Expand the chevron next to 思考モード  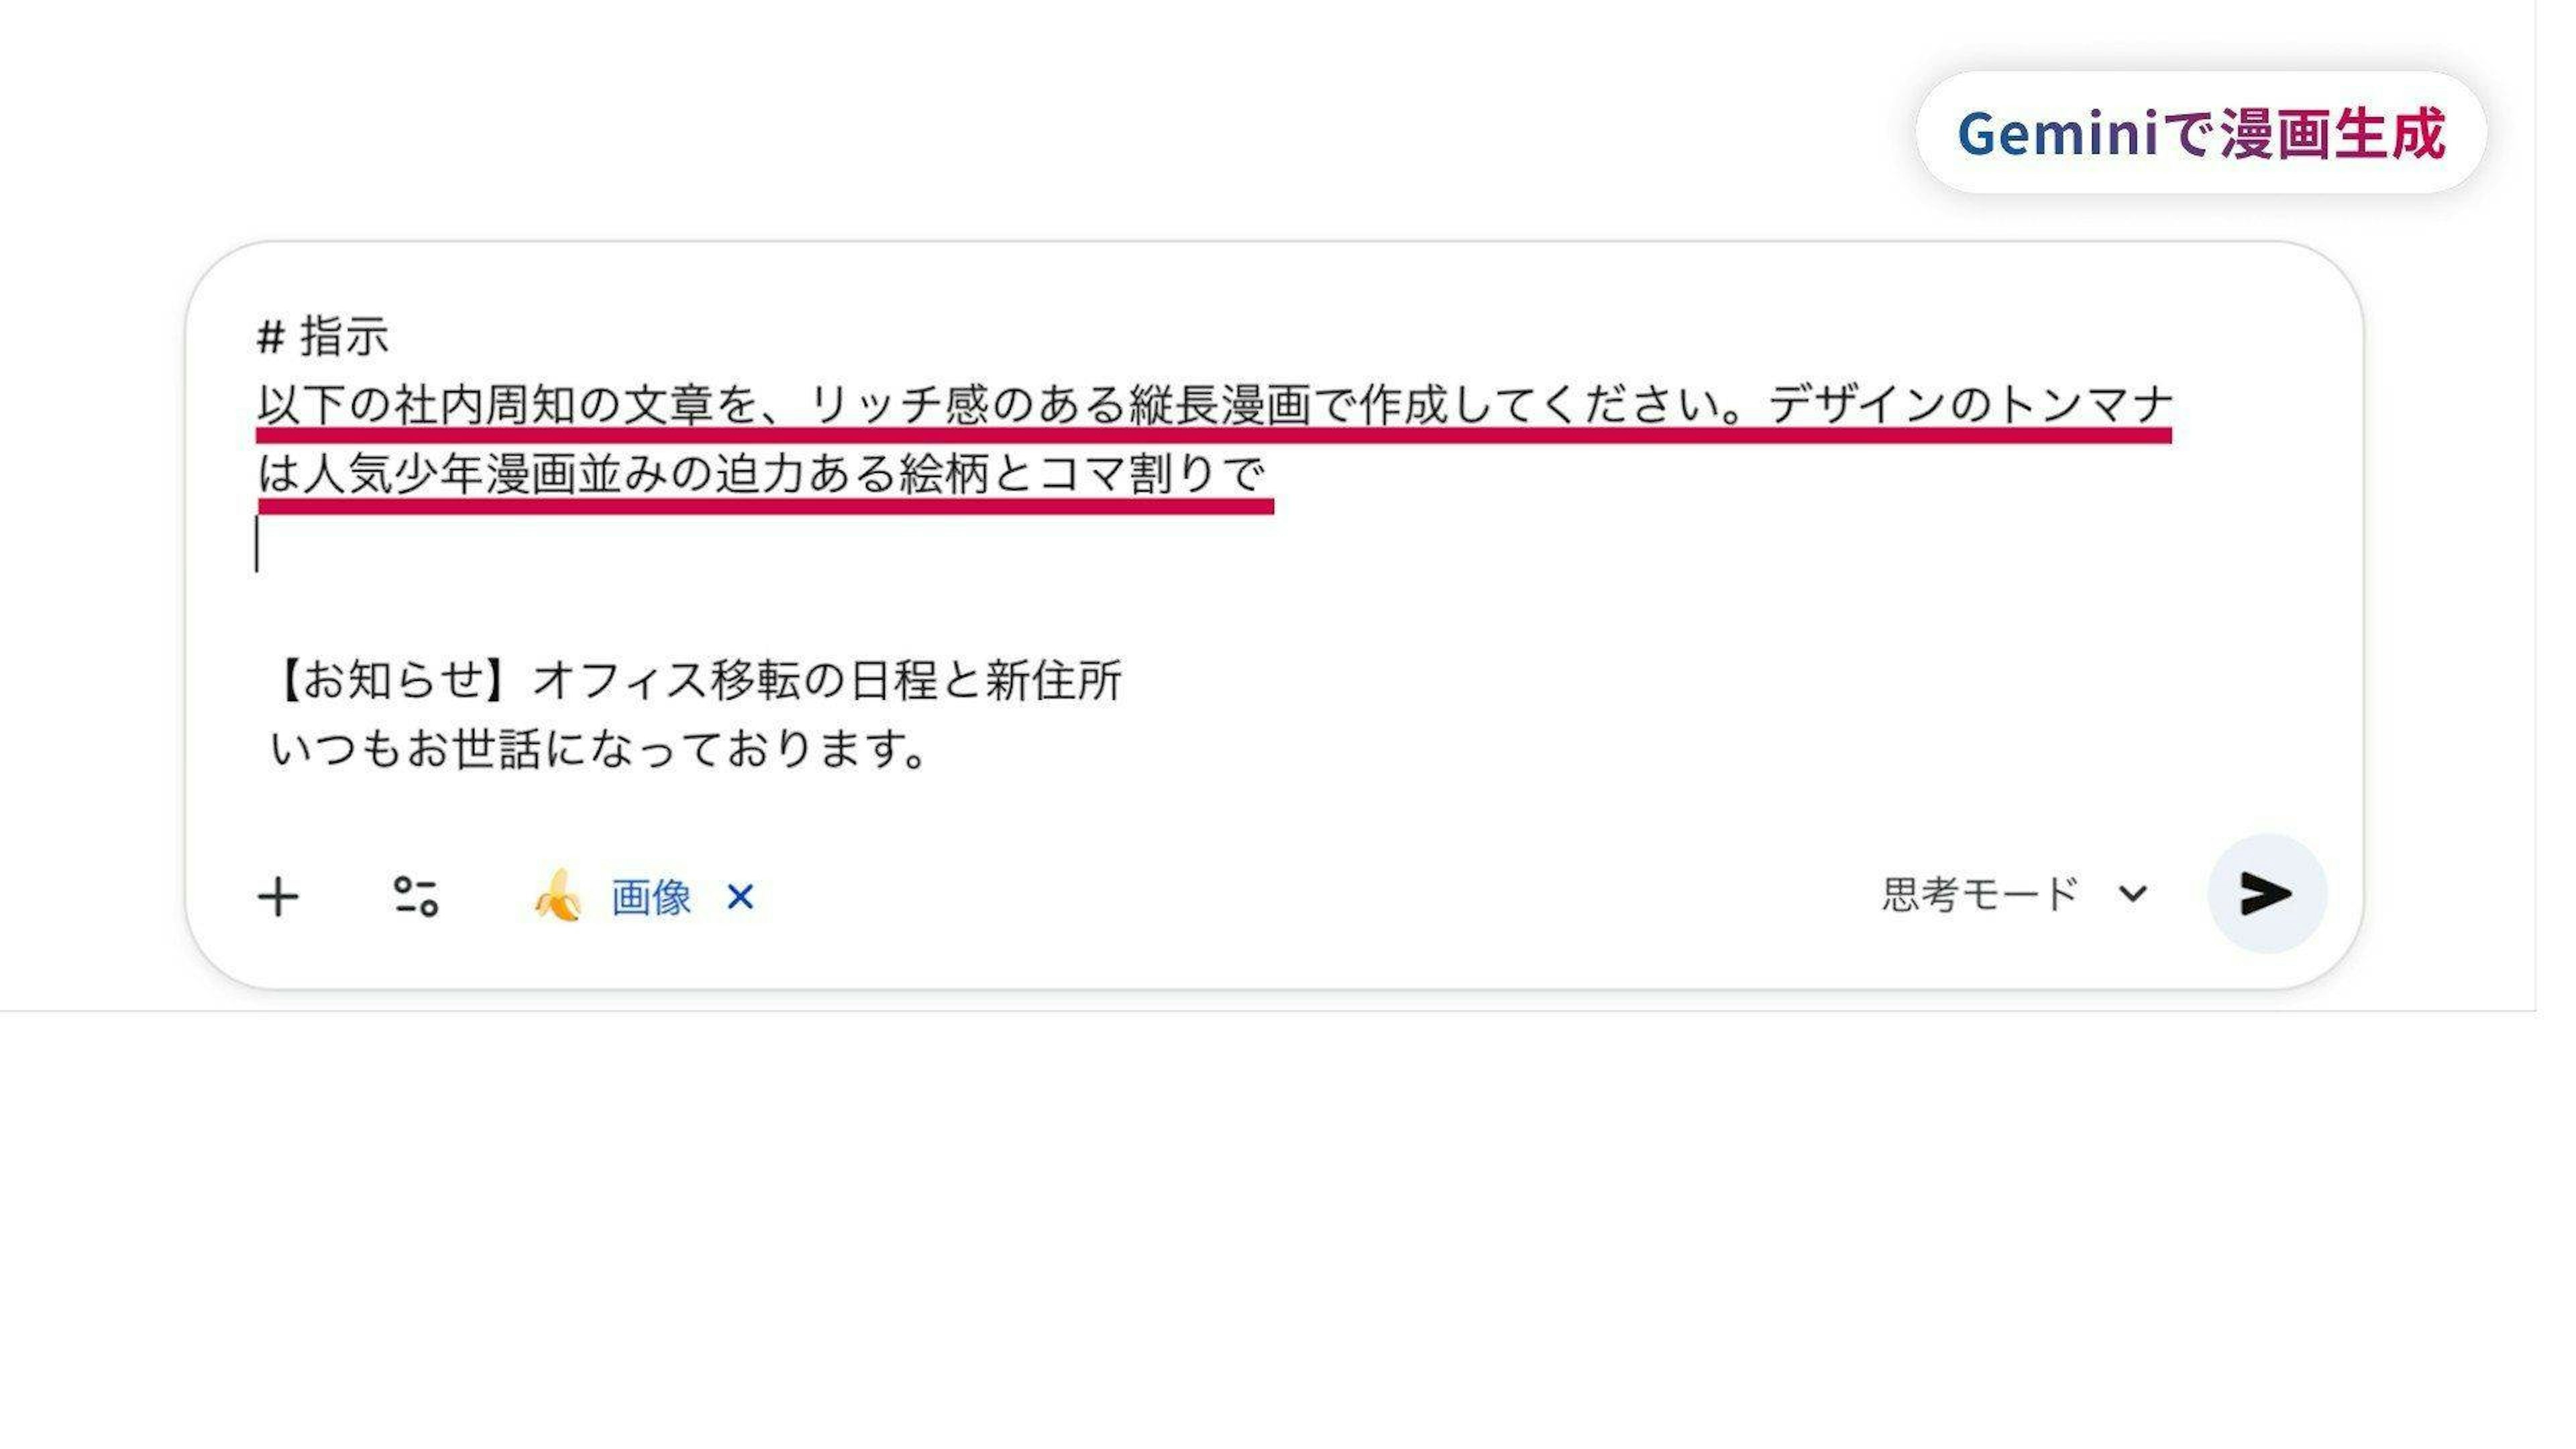[x=2132, y=894]
